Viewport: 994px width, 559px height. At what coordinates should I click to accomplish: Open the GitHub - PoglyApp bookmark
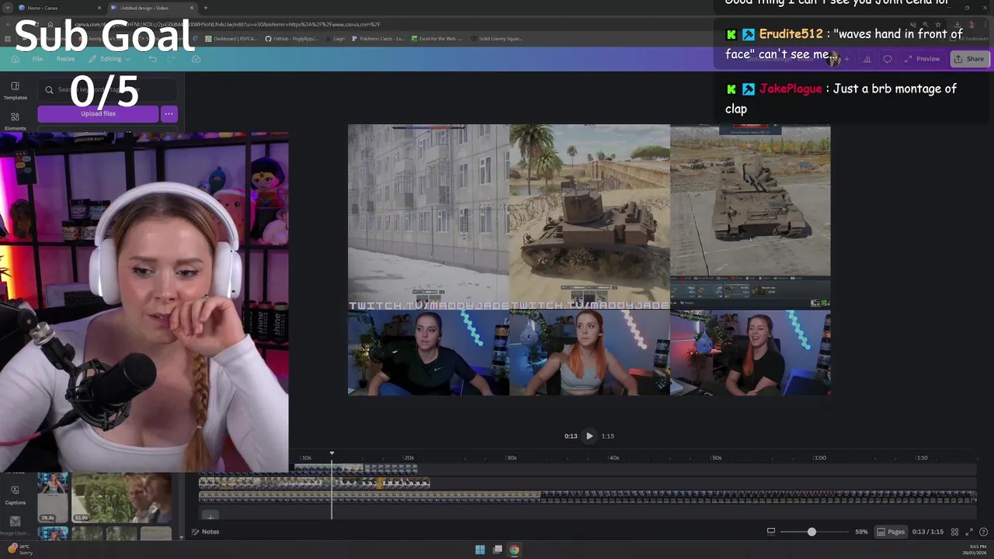[x=291, y=39]
